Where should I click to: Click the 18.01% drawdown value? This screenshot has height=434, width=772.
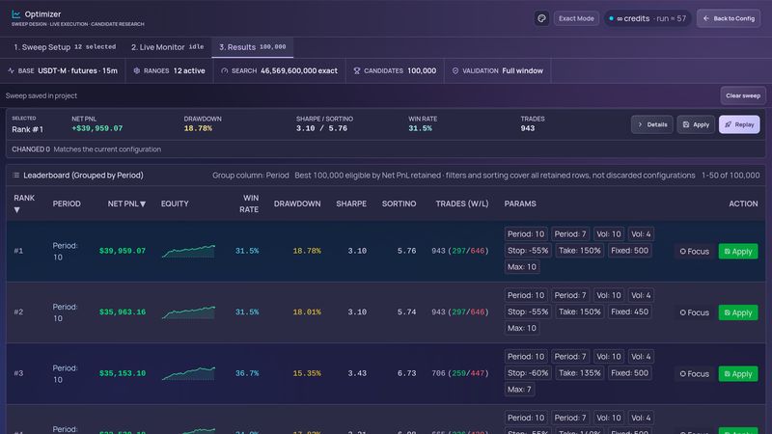pyautogui.click(x=307, y=312)
